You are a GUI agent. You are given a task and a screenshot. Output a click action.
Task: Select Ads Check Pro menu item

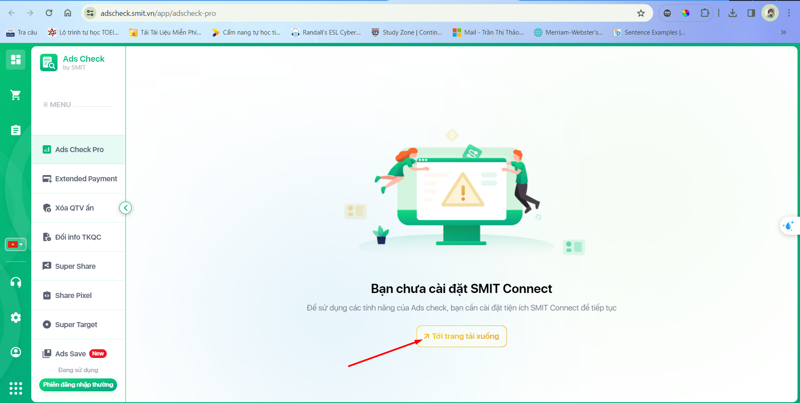[x=79, y=150]
